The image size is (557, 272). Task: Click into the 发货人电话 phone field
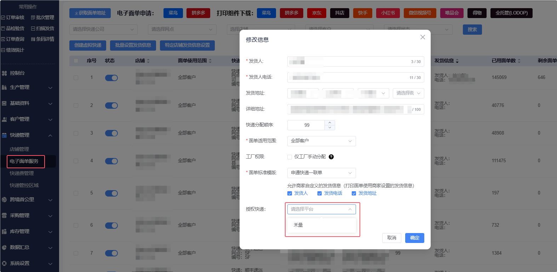click(x=356, y=78)
